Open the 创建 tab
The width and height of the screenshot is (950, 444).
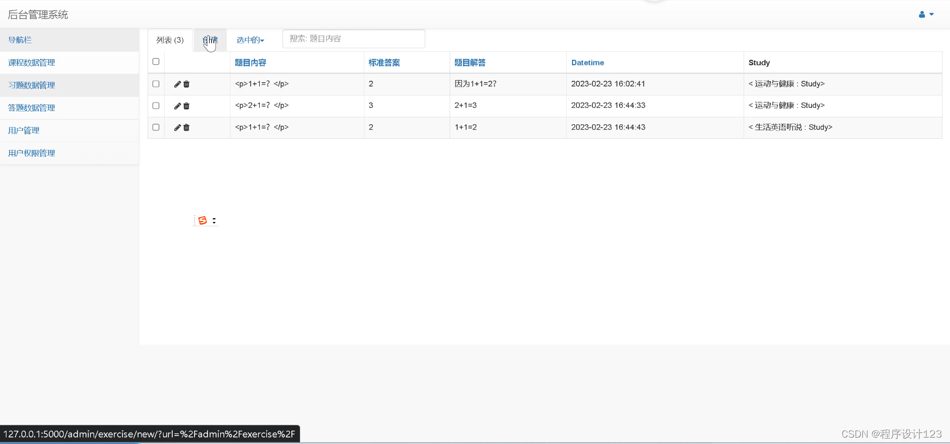click(210, 40)
